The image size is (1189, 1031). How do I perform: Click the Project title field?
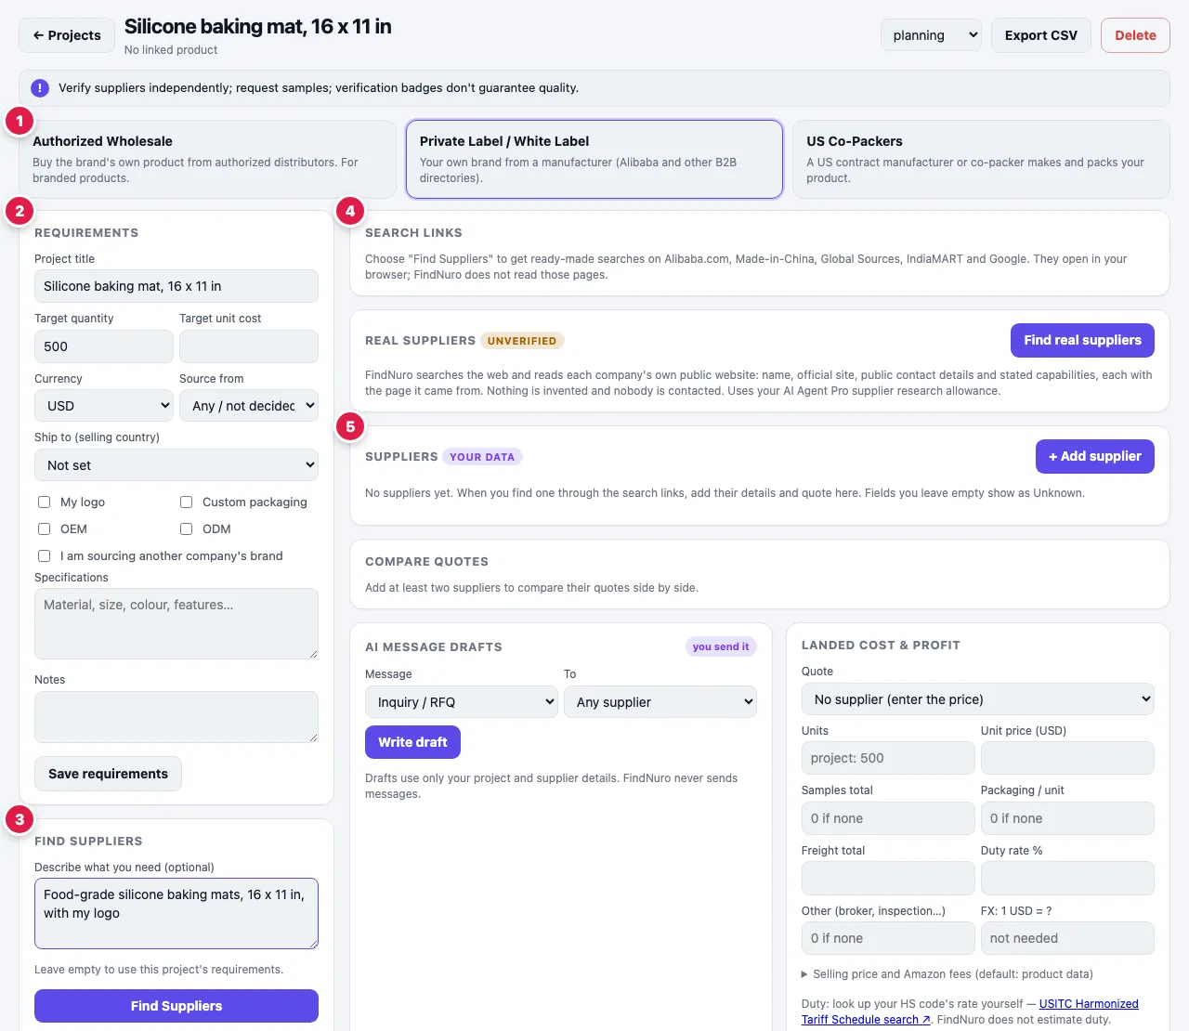176,286
